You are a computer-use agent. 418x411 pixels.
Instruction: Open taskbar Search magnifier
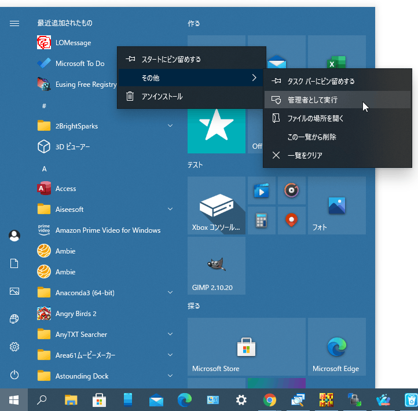pyautogui.click(x=42, y=400)
